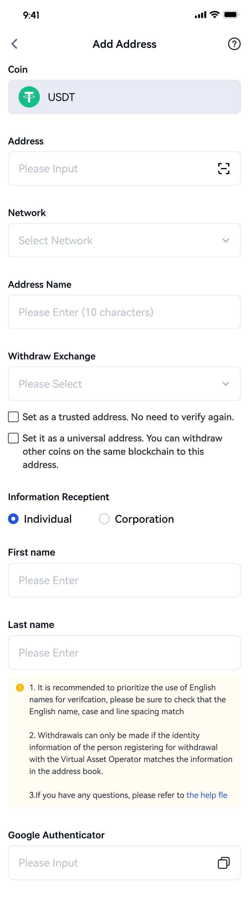This screenshot has width=249, height=916.
Task: Tap the paste icon in Google Authenticator
Action: point(223,863)
